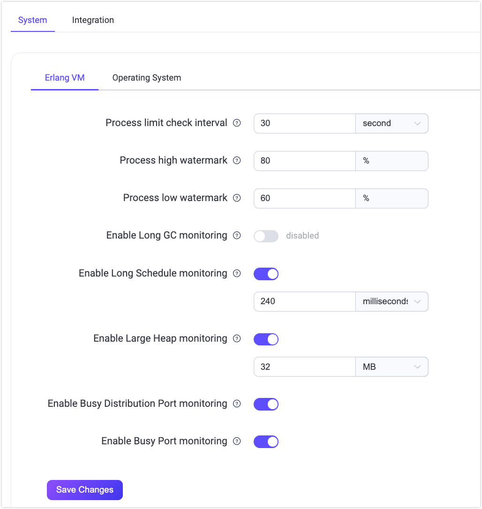This screenshot has width=482, height=509.
Task: Click help icon for Large Heap monitoring
Action: 237,339
